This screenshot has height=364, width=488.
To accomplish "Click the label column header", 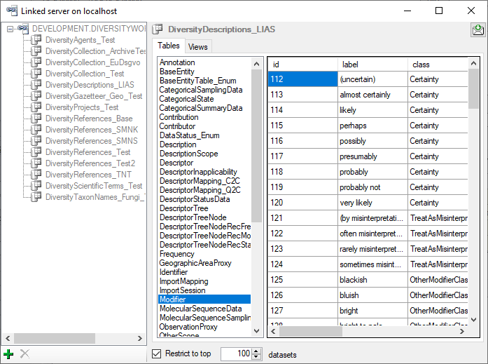I will coord(373,65).
